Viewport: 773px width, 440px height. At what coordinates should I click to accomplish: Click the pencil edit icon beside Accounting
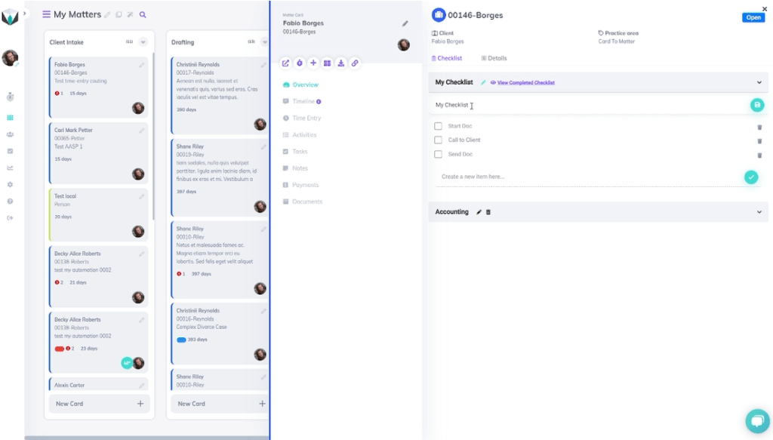pyautogui.click(x=479, y=212)
